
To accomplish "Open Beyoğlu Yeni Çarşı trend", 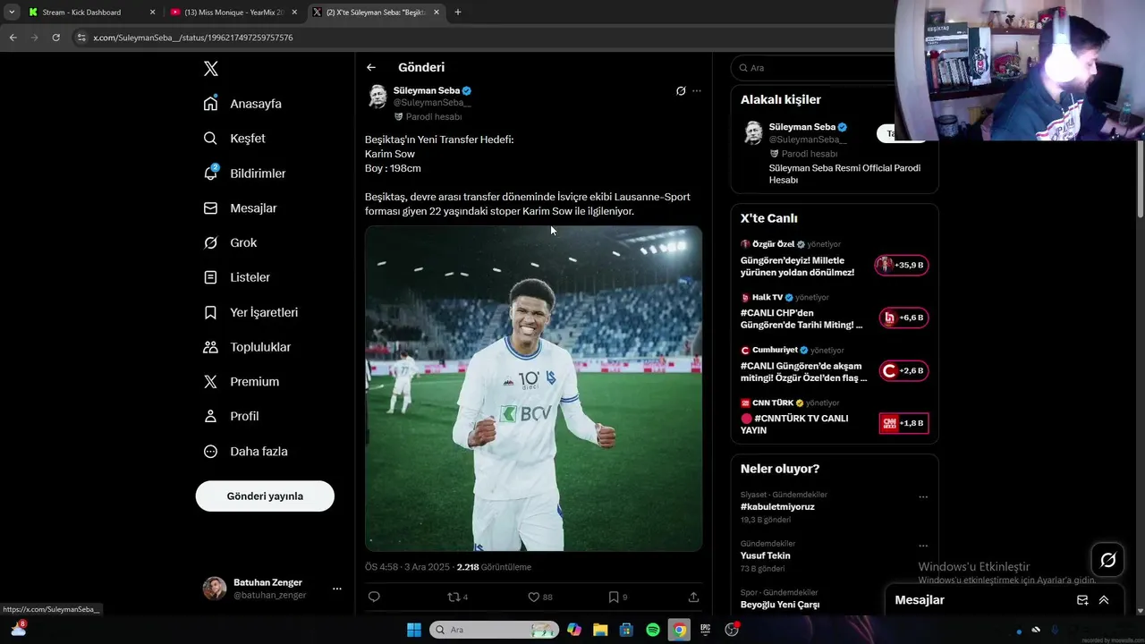I will [x=779, y=605].
